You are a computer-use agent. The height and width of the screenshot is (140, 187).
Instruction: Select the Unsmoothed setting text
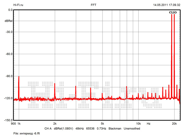(132, 128)
